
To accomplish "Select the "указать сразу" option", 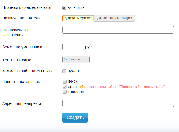I will click(78, 18).
